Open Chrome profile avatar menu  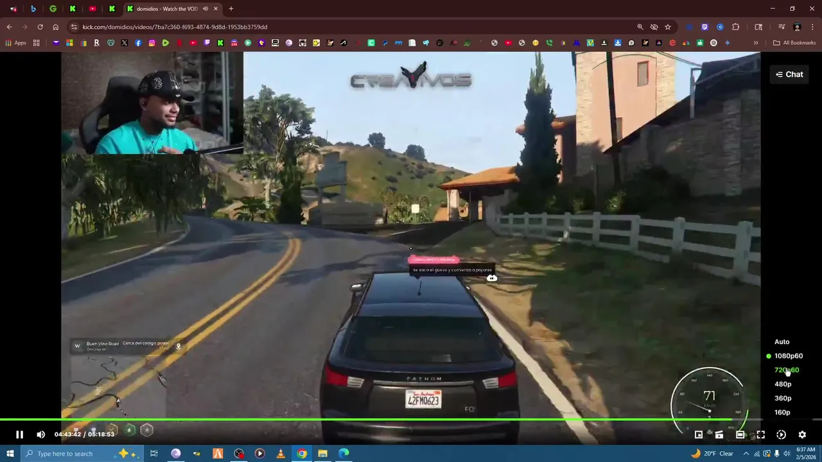[797, 27]
